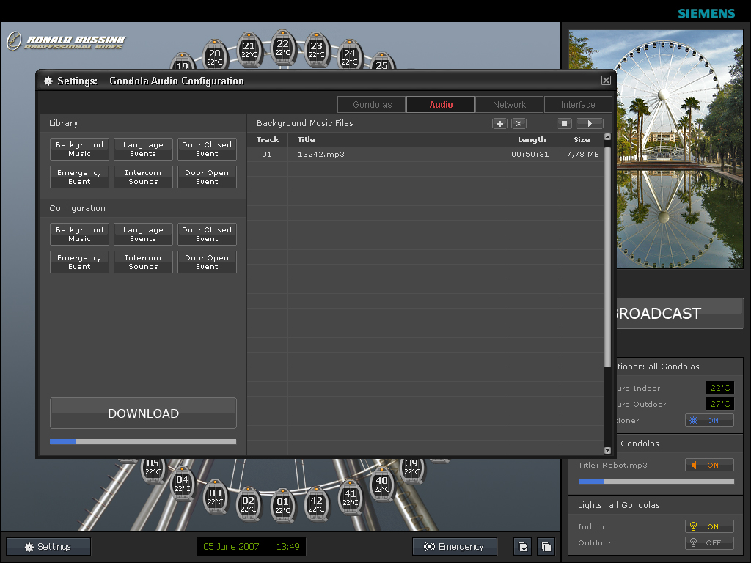This screenshot has width=751, height=563.
Task: Select gondola 22 on the wheel
Action: [282, 48]
